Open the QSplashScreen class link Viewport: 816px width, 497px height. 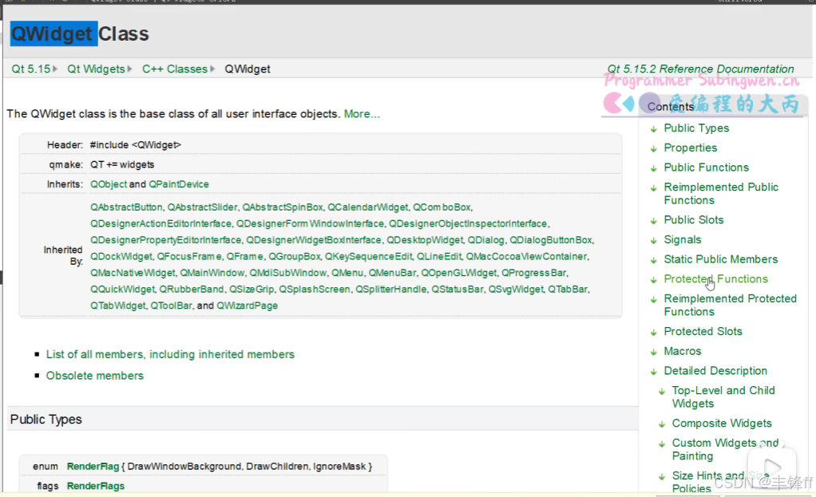[x=315, y=290]
